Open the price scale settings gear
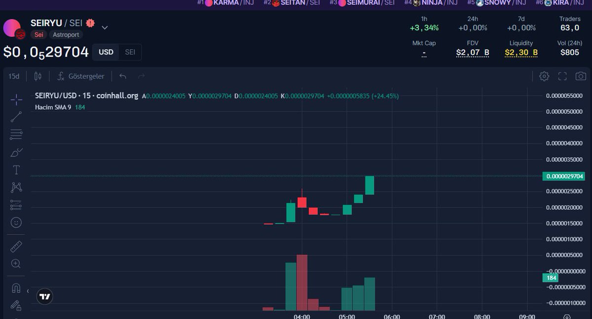592x319 pixels. click(567, 317)
